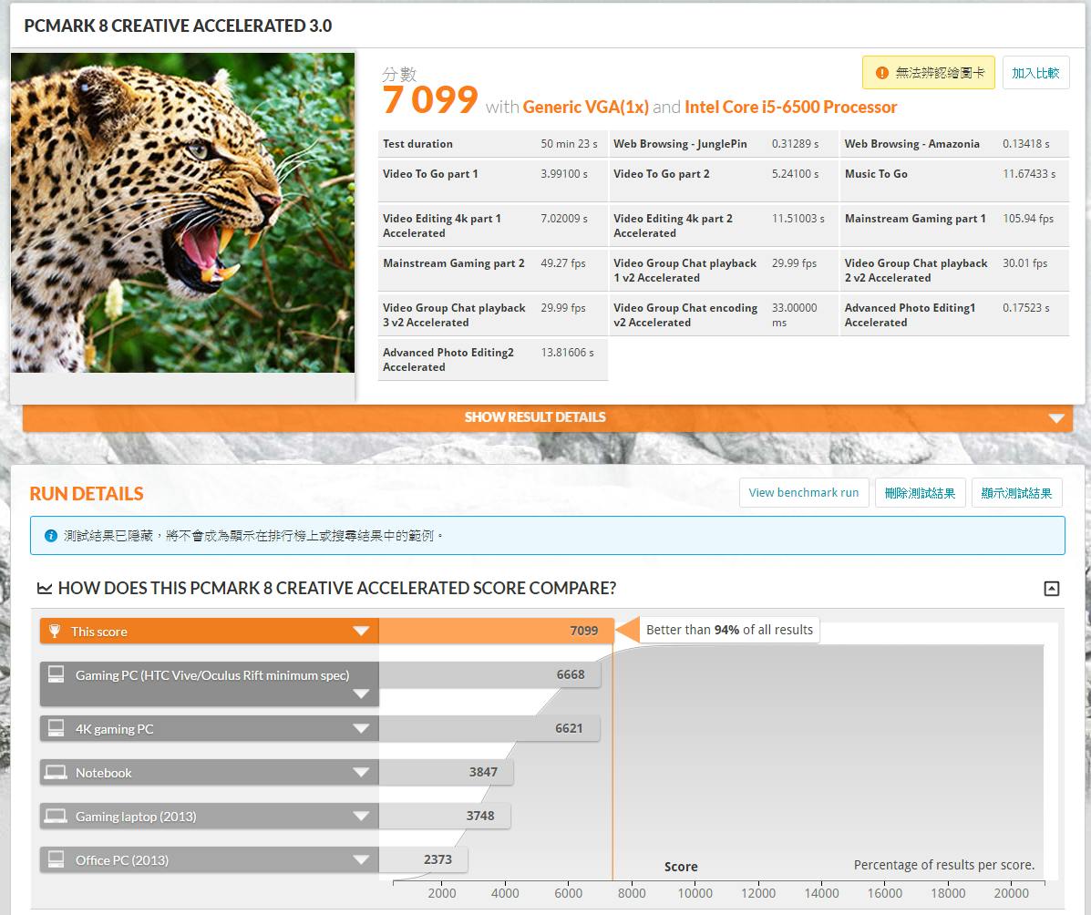
Task: Open the Generic VGA(1x) link
Action: pos(585,108)
